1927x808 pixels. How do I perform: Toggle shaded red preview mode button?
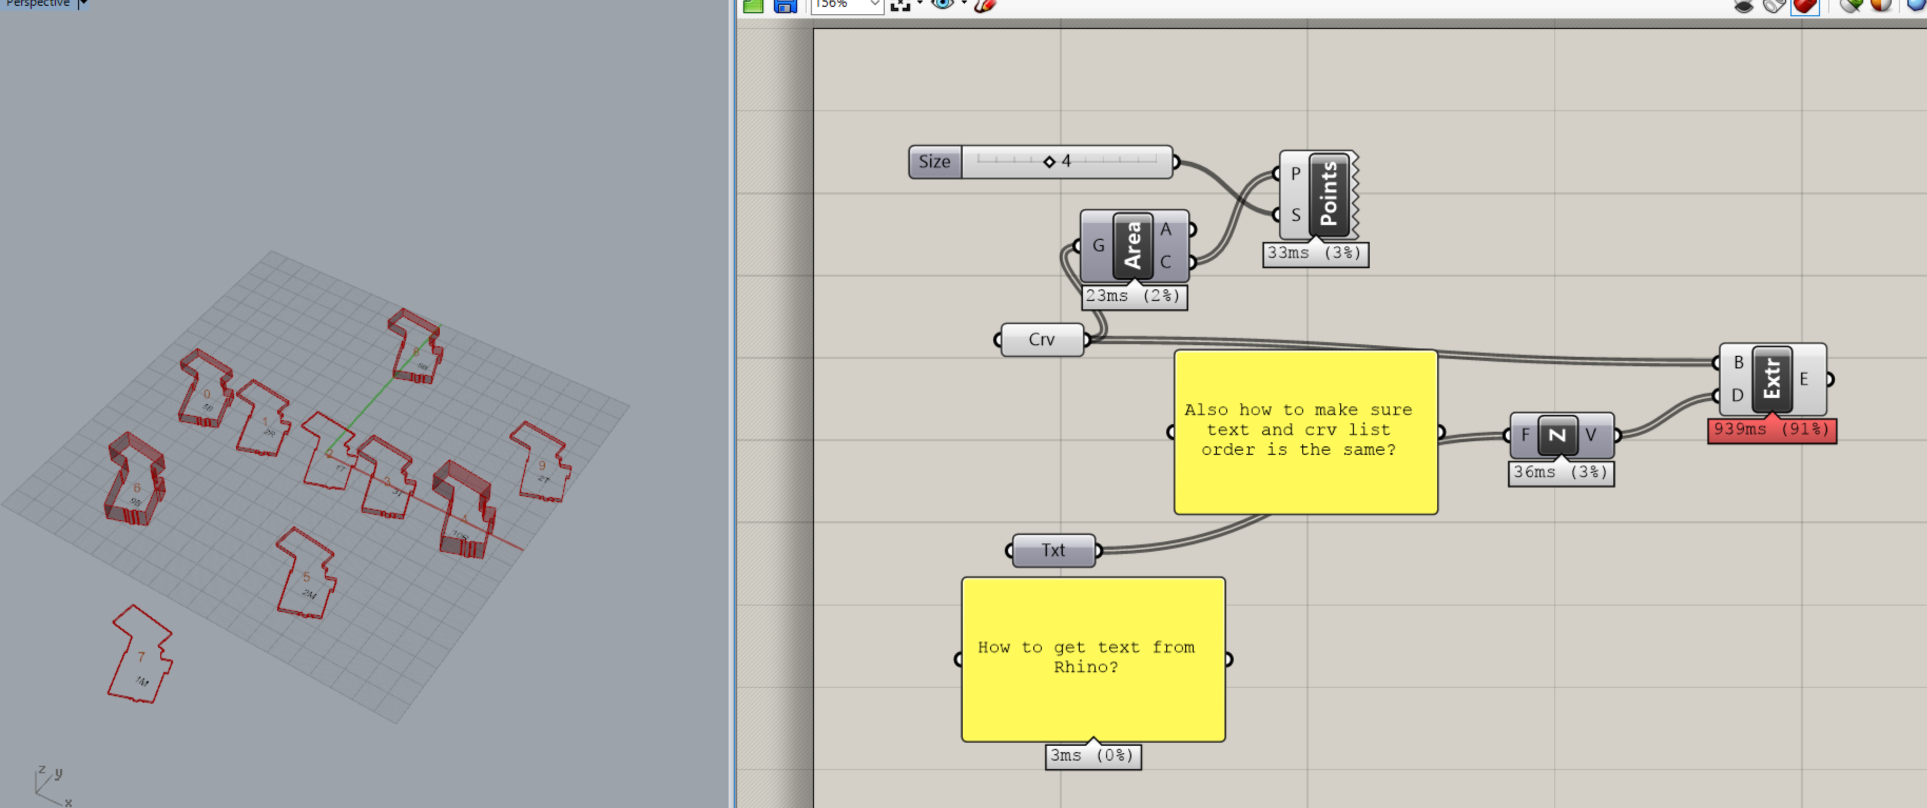[1804, 6]
